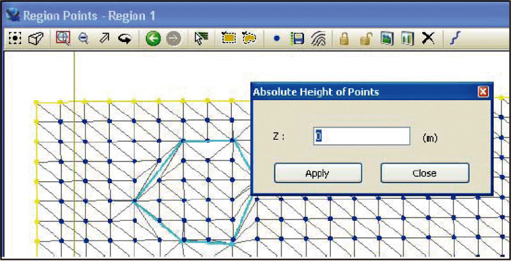Click the Region Points - Region 1 title
Image resolution: width=511 pixels, height=261 pixels.
89,16
